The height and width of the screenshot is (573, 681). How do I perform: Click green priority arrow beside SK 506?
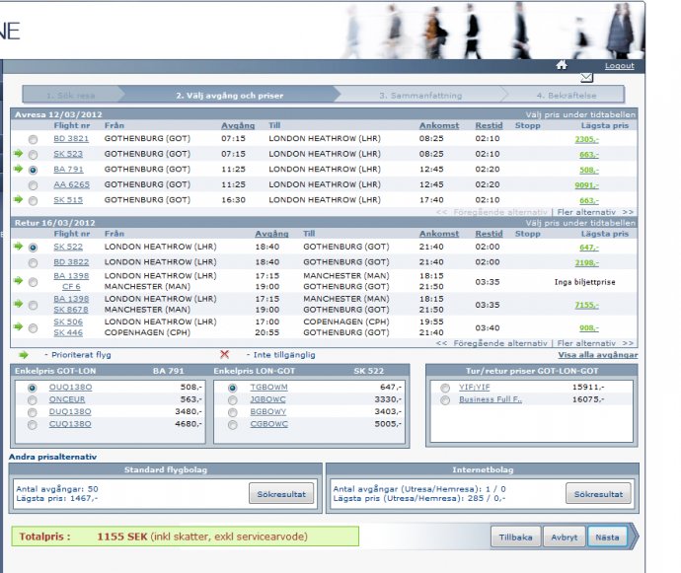[18, 326]
